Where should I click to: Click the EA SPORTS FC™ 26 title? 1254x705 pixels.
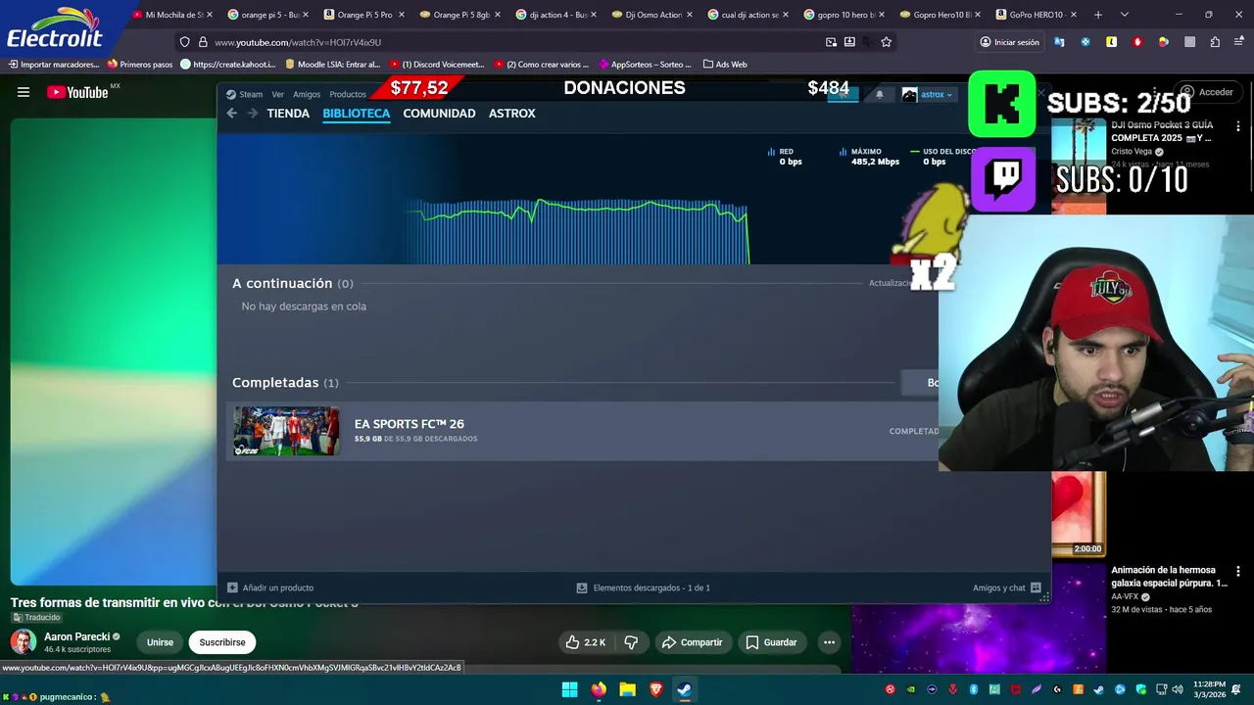coord(410,424)
